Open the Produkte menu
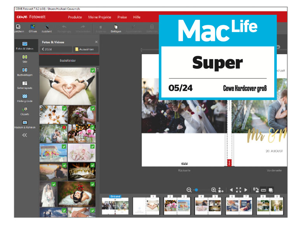This screenshot has width=299, height=225. coord(75,17)
